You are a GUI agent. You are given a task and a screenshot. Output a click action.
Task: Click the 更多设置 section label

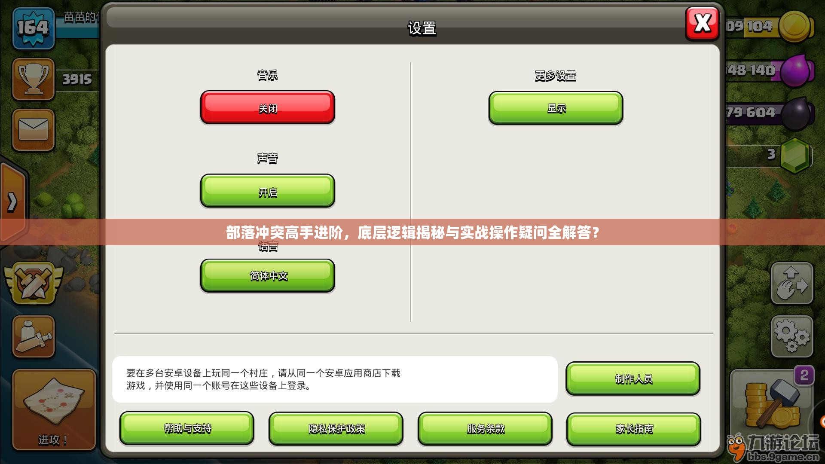pos(555,76)
